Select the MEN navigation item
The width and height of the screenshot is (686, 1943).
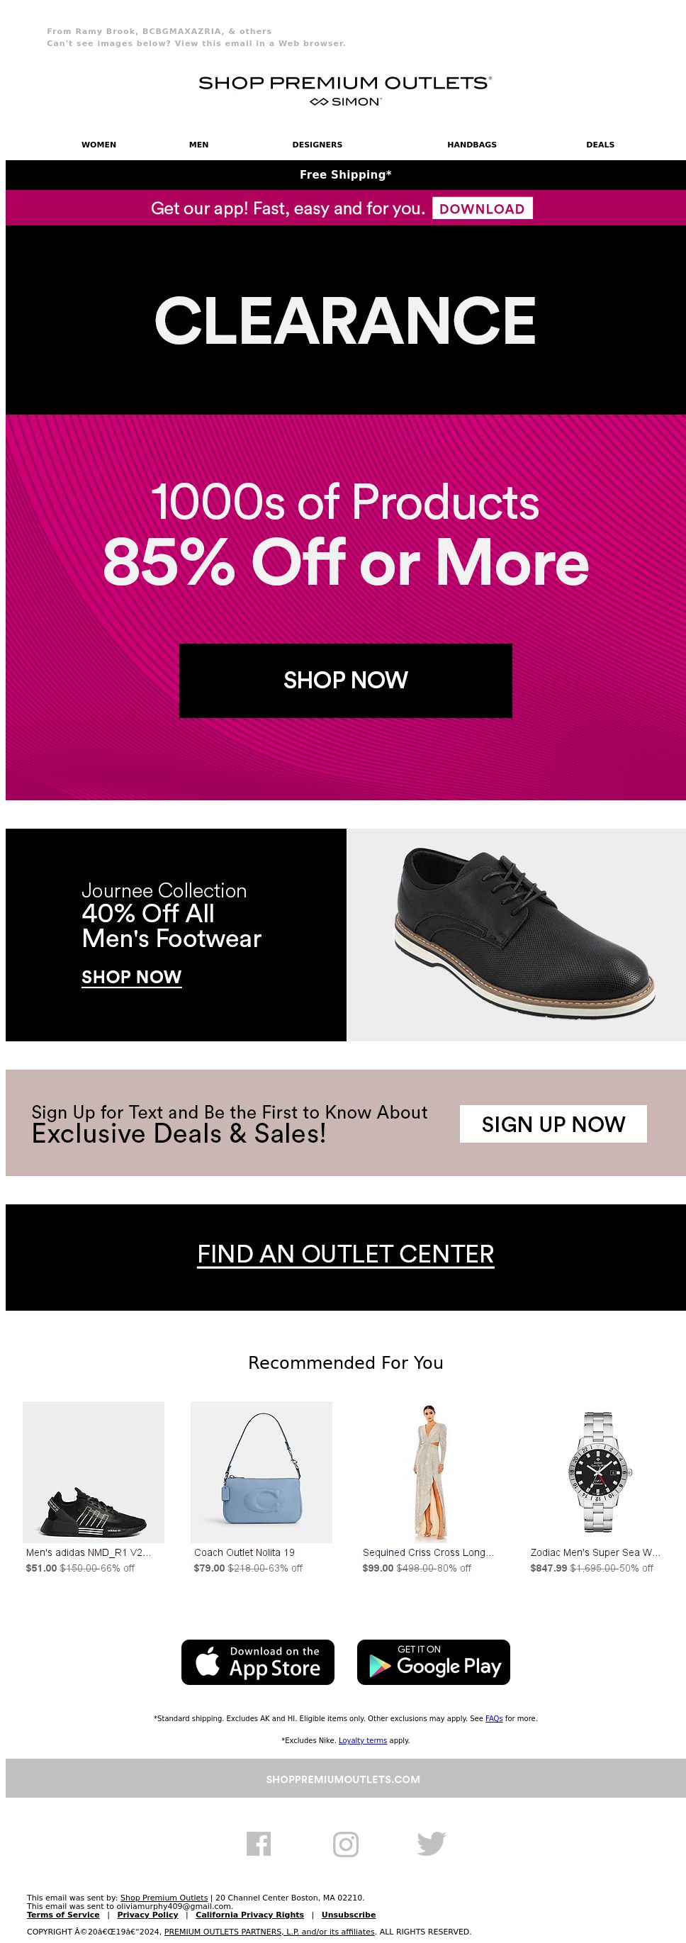coord(199,144)
